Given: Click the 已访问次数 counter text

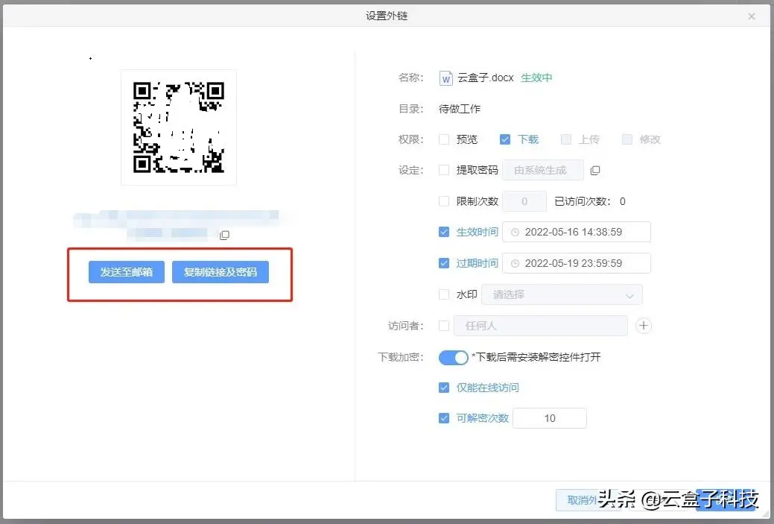Looking at the screenshot, I should [590, 201].
